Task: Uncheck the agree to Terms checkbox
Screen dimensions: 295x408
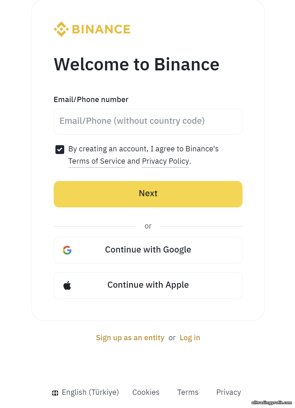Action: point(60,150)
